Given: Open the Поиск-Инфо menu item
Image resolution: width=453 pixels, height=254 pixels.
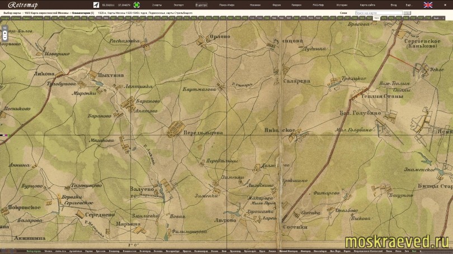Looking at the screenshot, I should click(x=227, y=5).
